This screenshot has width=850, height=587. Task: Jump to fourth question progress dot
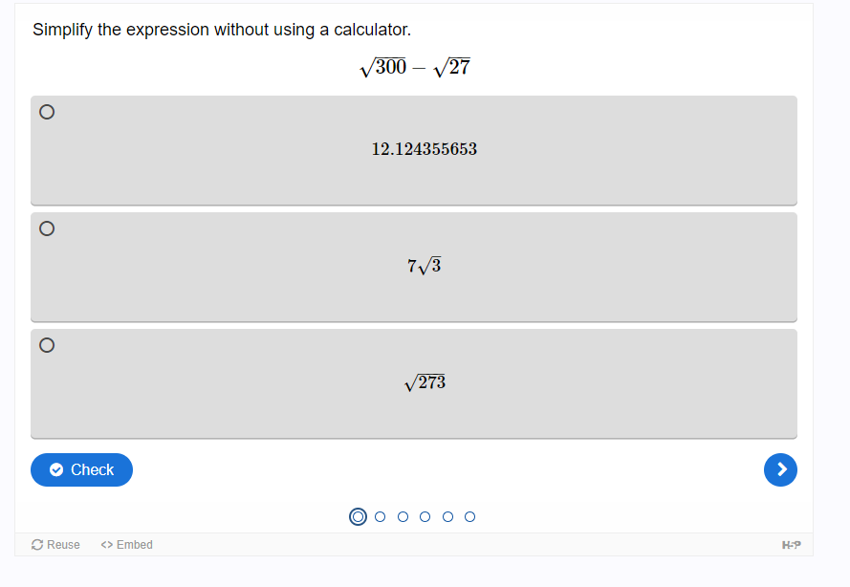coord(425,516)
